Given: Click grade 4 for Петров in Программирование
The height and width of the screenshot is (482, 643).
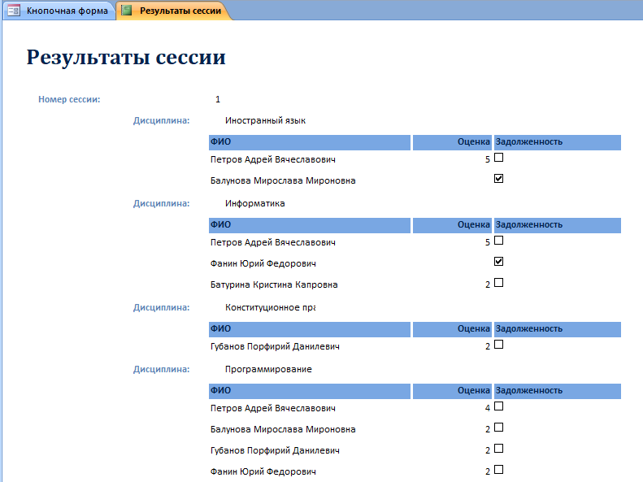Looking at the screenshot, I should [488, 408].
